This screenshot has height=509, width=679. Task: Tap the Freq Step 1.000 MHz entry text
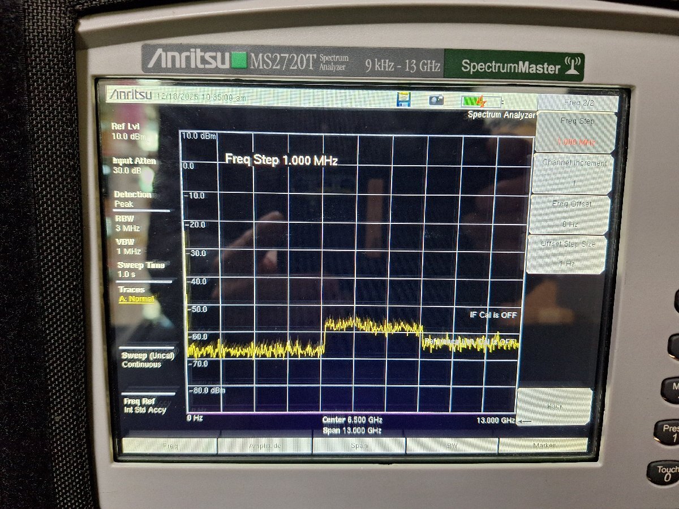coord(281,160)
